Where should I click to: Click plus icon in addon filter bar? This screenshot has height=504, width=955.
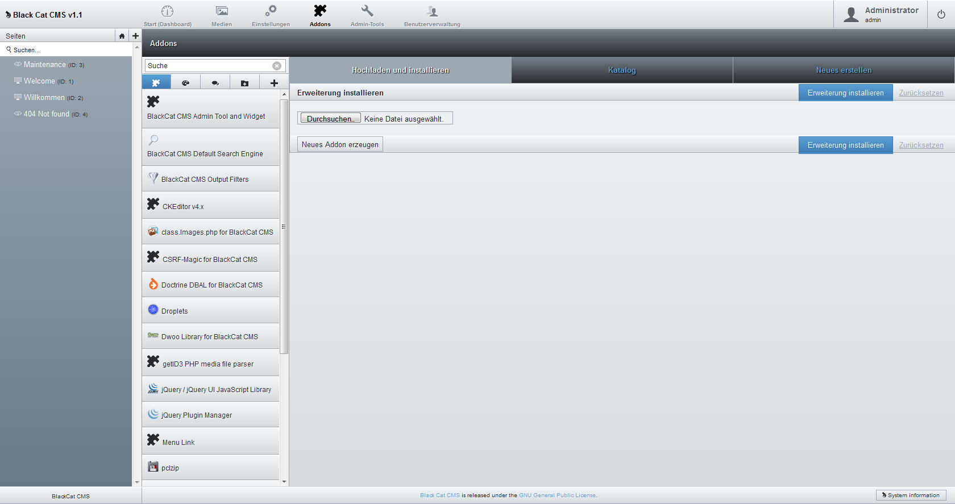click(274, 83)
